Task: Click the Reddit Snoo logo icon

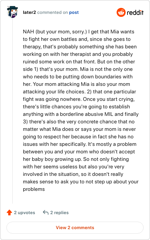Action: [x=121, y=12]
